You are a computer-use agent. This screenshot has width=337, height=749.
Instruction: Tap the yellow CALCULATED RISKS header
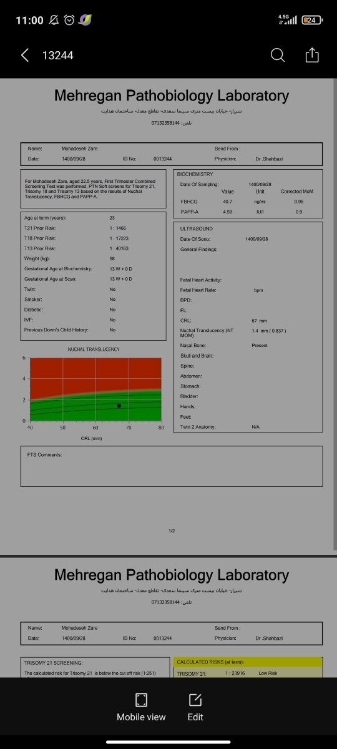coord(248,662)
